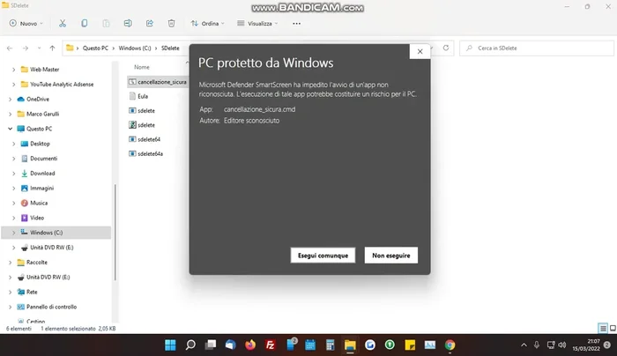
Task: Open Task View on taskbar
Action: [x=211, y=345]
